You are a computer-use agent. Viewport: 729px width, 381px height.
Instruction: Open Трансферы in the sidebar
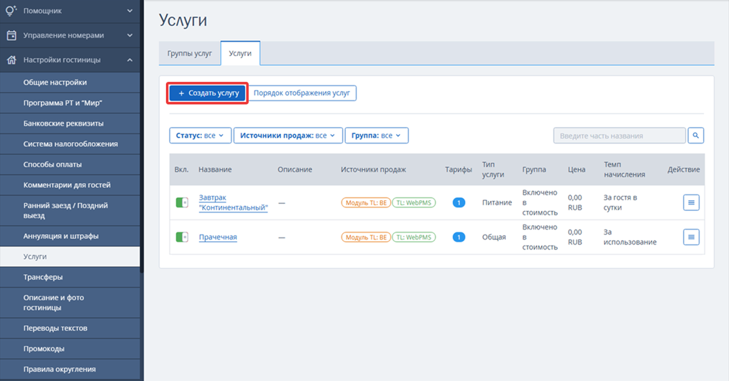[70, 277]
